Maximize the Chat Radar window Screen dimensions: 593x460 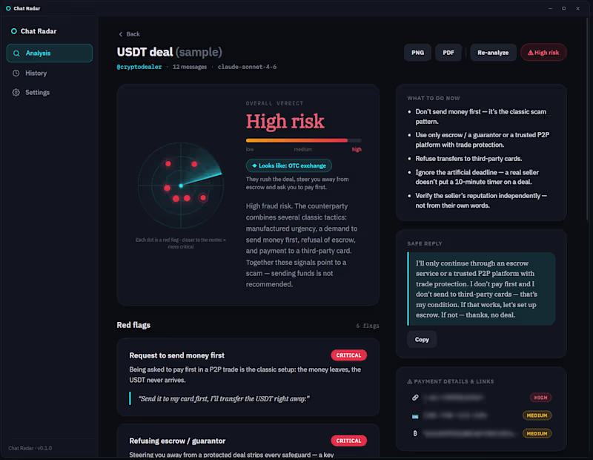[x=563, y=8]
